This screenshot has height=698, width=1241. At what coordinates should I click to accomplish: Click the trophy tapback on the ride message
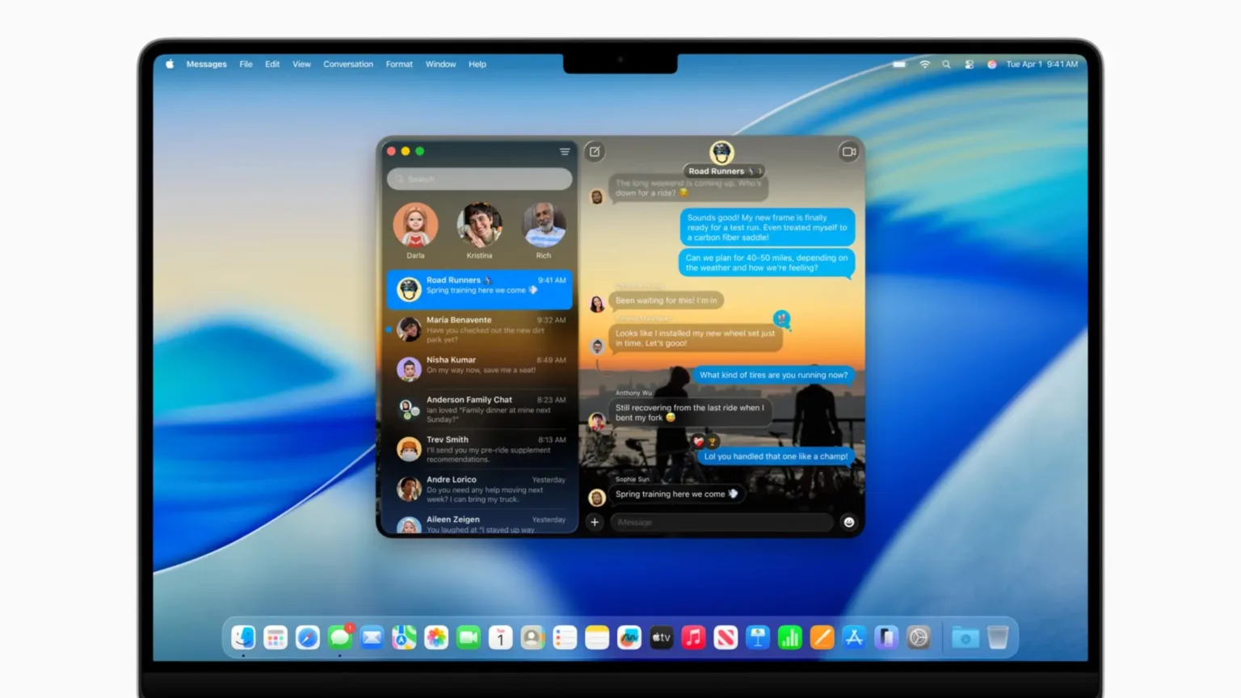pos(713,441)
